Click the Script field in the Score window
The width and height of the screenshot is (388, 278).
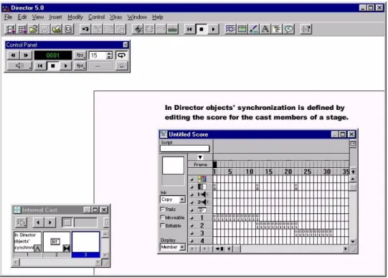(184, 149)
